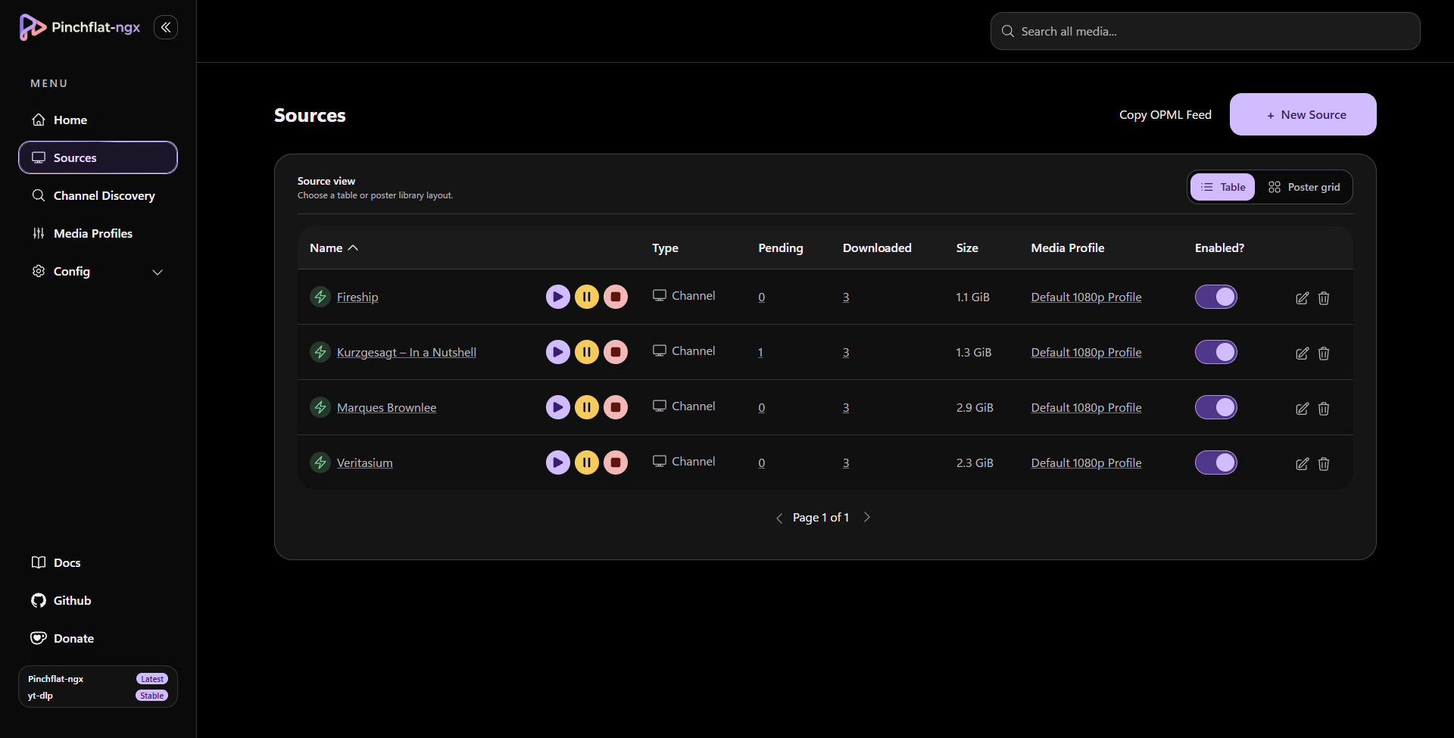This screenshot has height=738, width=1454.
Task: Focus the Search all media field
Action: 1205,31
